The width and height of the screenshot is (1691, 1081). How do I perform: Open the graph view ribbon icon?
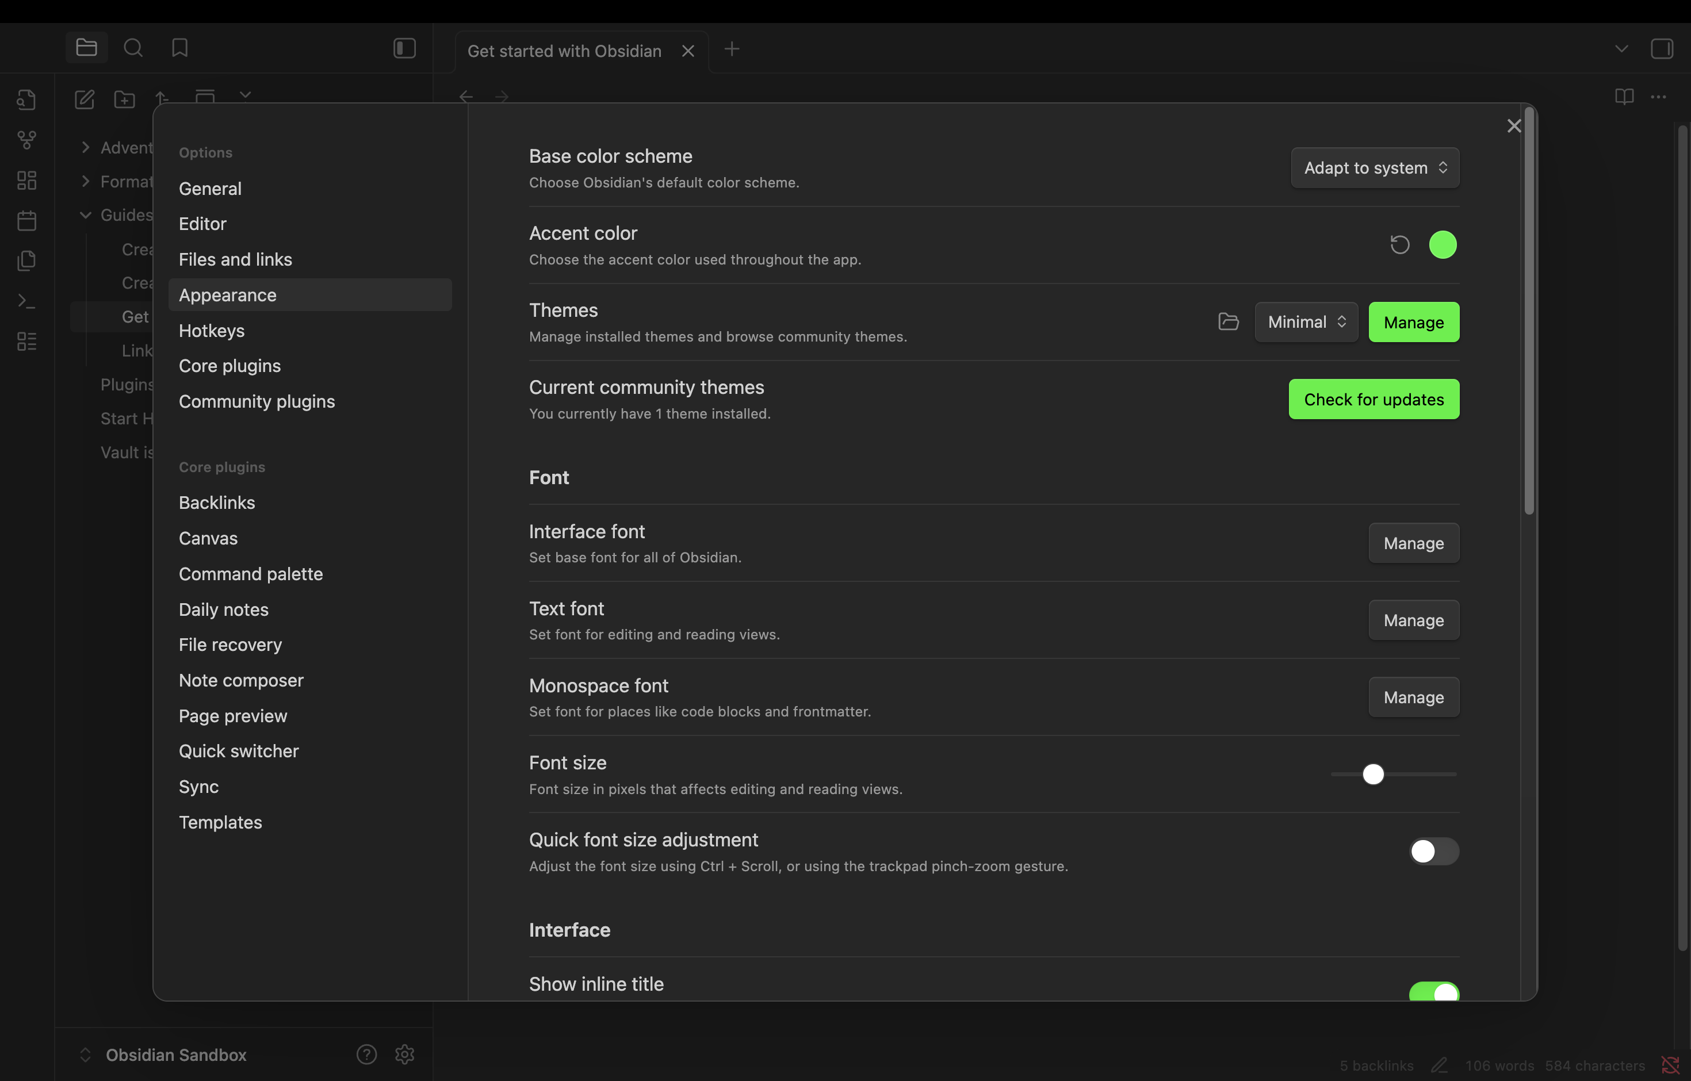tap(26, 140)
